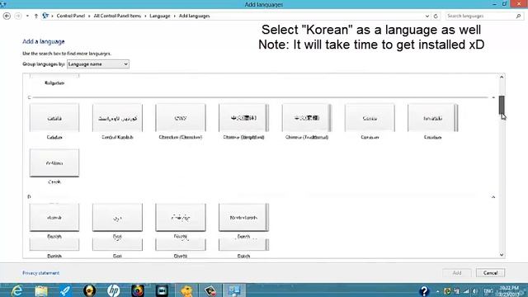
Task: Open the network signal tray icon
Action: point(466,291)
